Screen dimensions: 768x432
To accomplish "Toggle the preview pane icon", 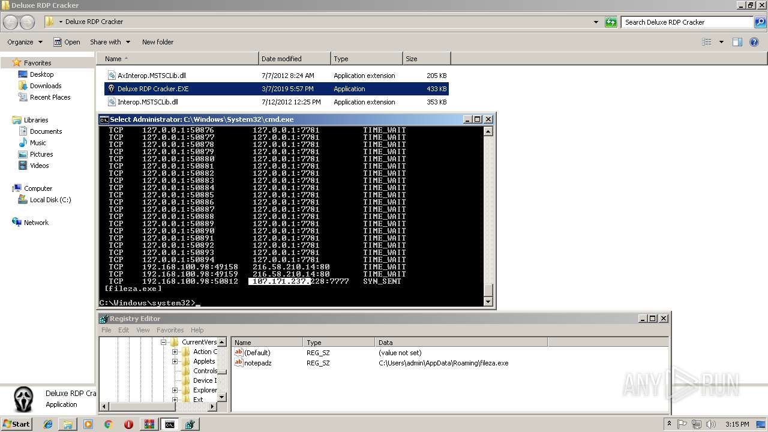I will (737, 42).
